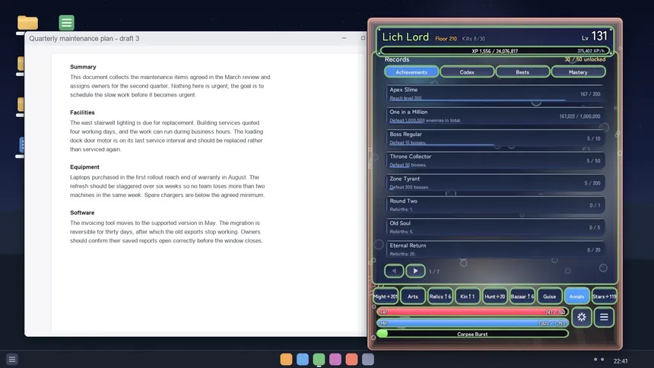Select the Zone Tyrant achievement row
Screen dimensions: 654x368
[x=495, y=182]
